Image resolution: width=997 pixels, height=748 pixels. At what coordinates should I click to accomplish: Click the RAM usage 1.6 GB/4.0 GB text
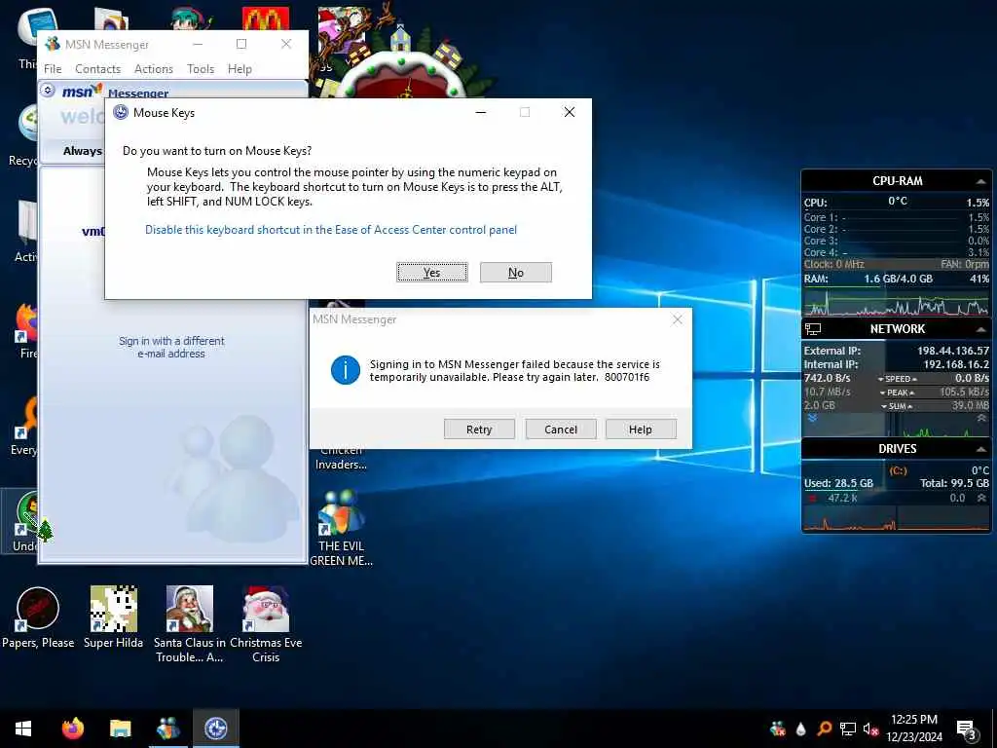pos(898,279)
